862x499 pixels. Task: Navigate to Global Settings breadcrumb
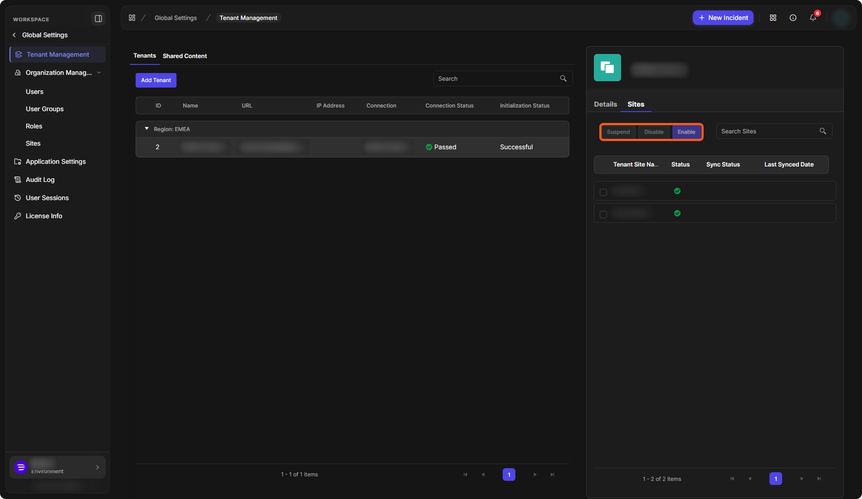[176, 18]
